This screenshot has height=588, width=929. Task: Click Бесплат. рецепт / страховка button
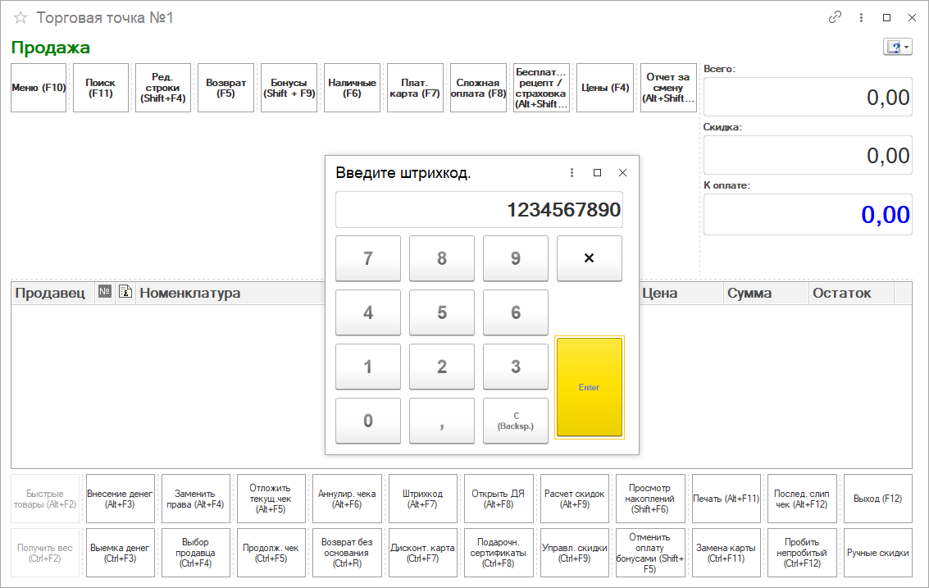[541, 88]
